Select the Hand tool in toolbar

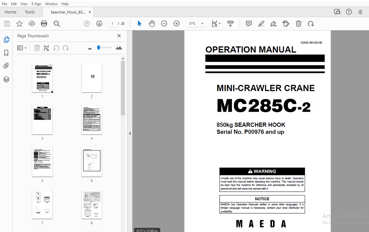(152, 23)
